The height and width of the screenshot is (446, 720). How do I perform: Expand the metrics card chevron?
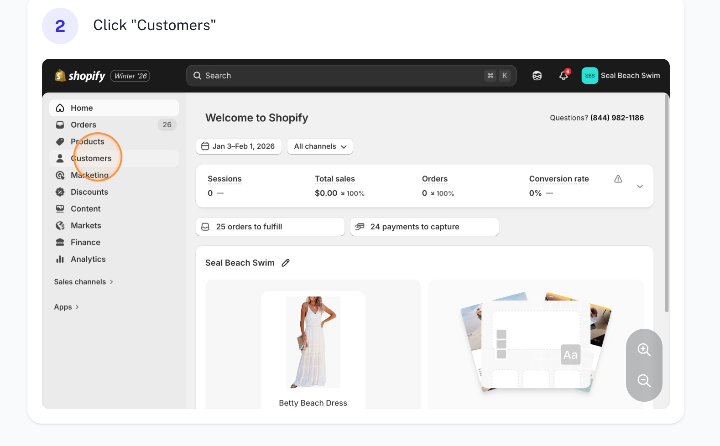tap(640, 186)
